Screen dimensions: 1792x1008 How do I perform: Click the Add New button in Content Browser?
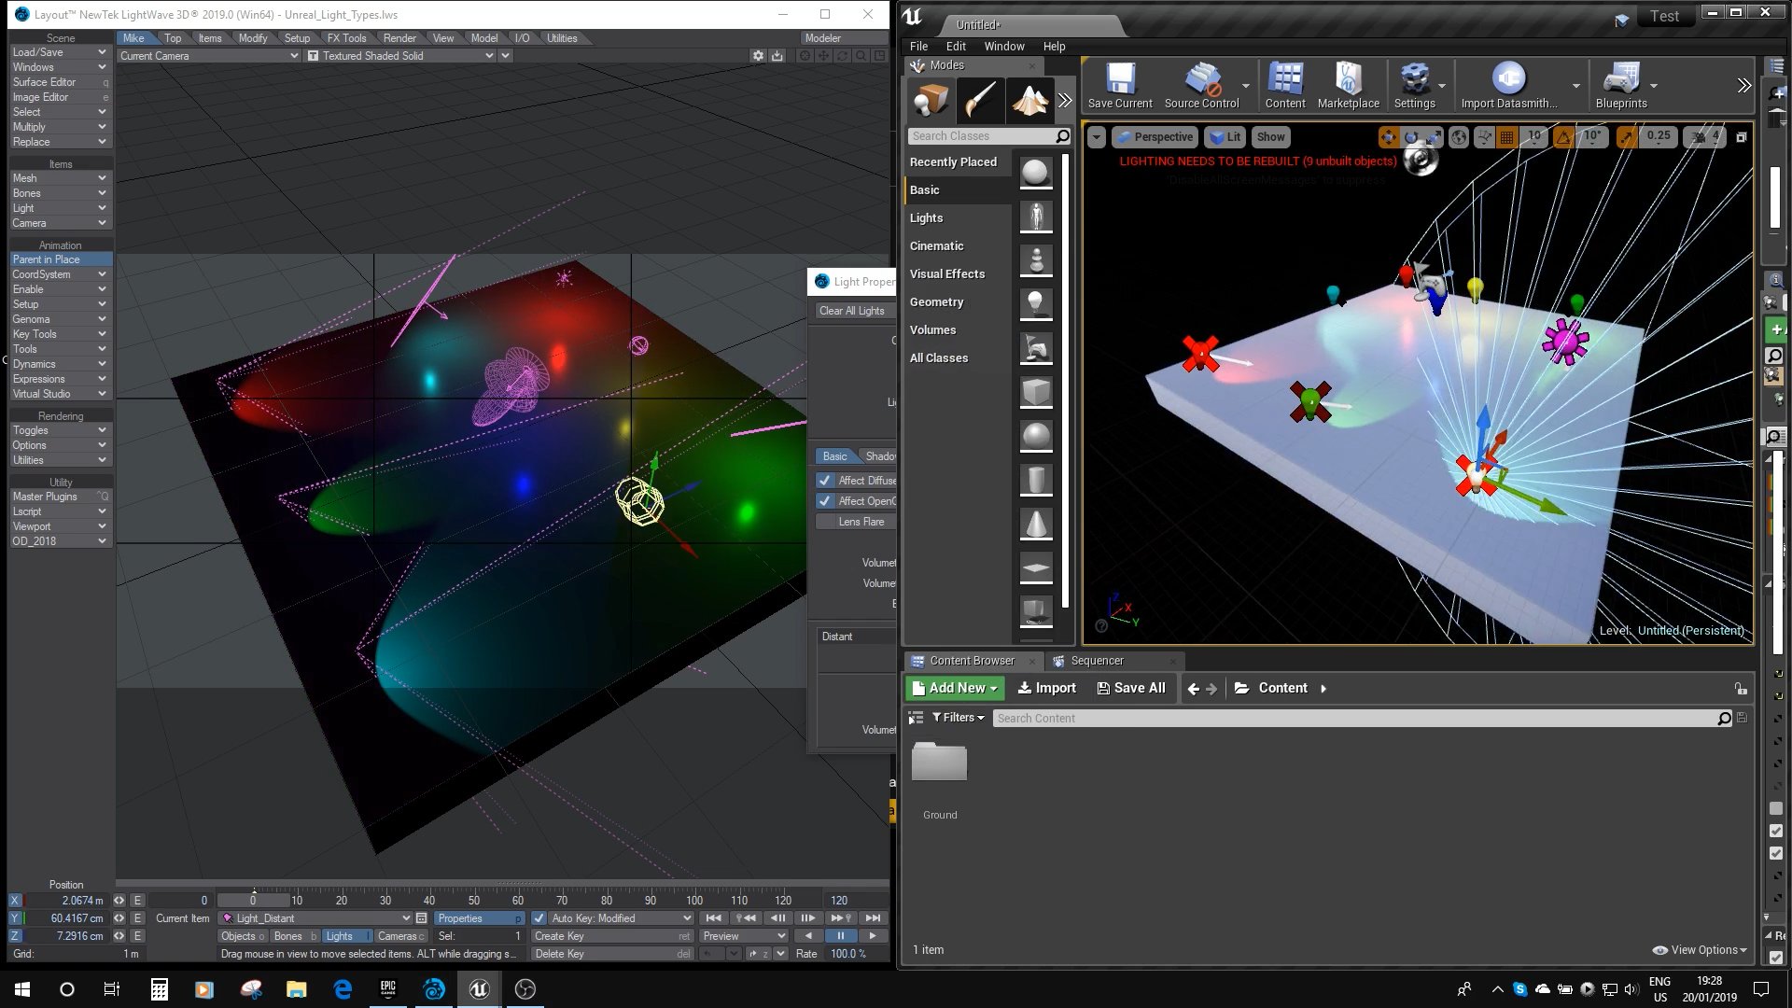point(953,687)
